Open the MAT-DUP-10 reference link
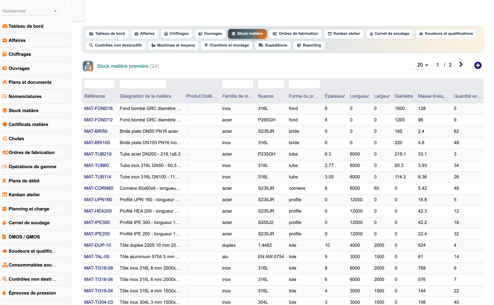The height and width of the screenshot is (305, 494). [97, 245]
